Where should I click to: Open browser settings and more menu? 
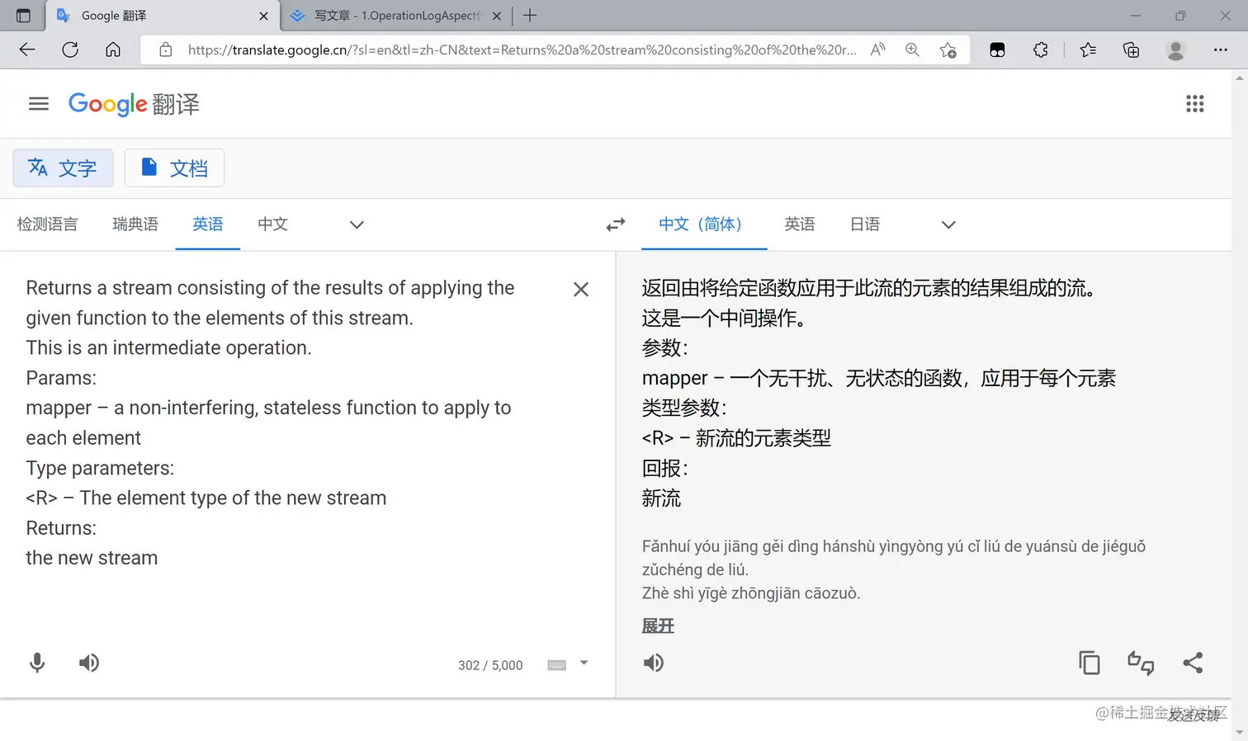tap(1221, 50)
